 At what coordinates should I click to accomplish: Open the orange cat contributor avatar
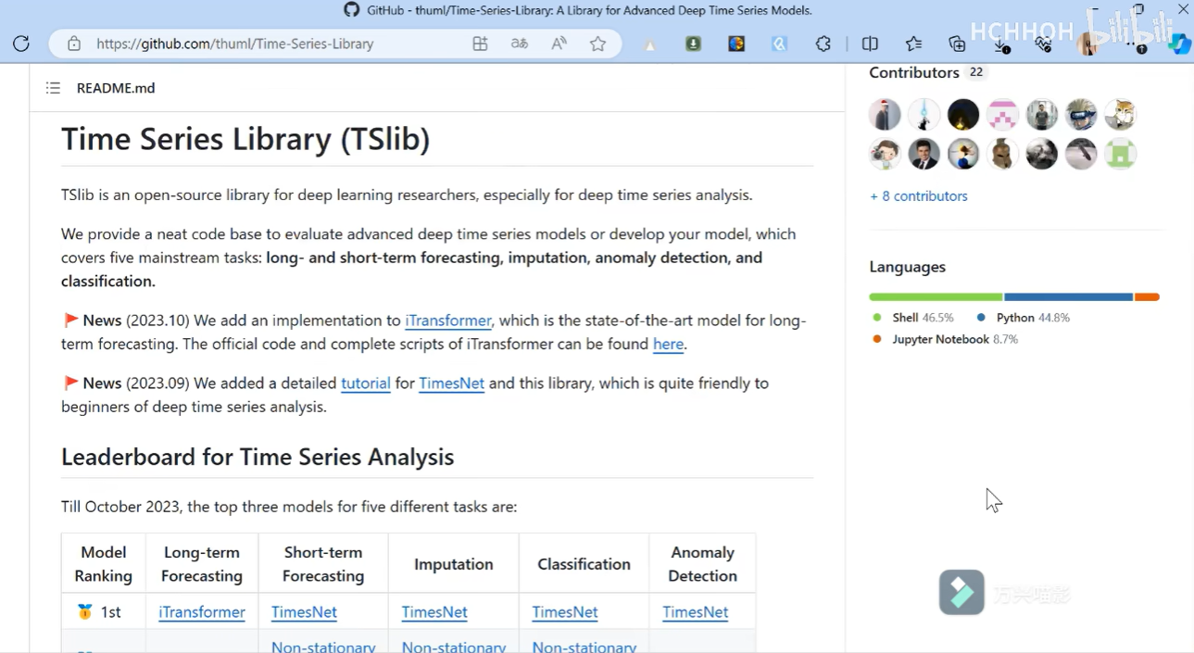pyautogui.click(x=1120, y=115)
